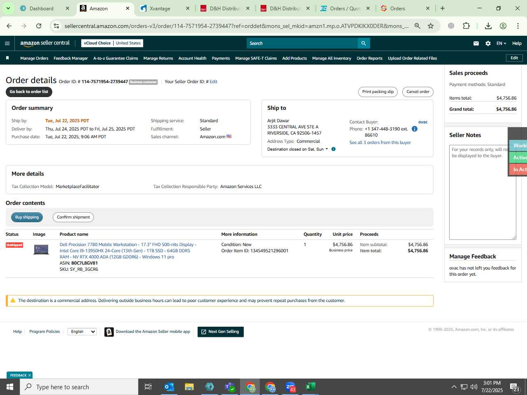Go back with browser back arrow

tap(9, 26)
